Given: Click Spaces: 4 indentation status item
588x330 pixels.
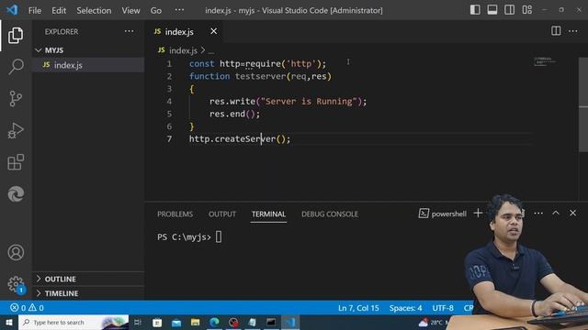Looking at the screenshot, I should coord(405,308).
